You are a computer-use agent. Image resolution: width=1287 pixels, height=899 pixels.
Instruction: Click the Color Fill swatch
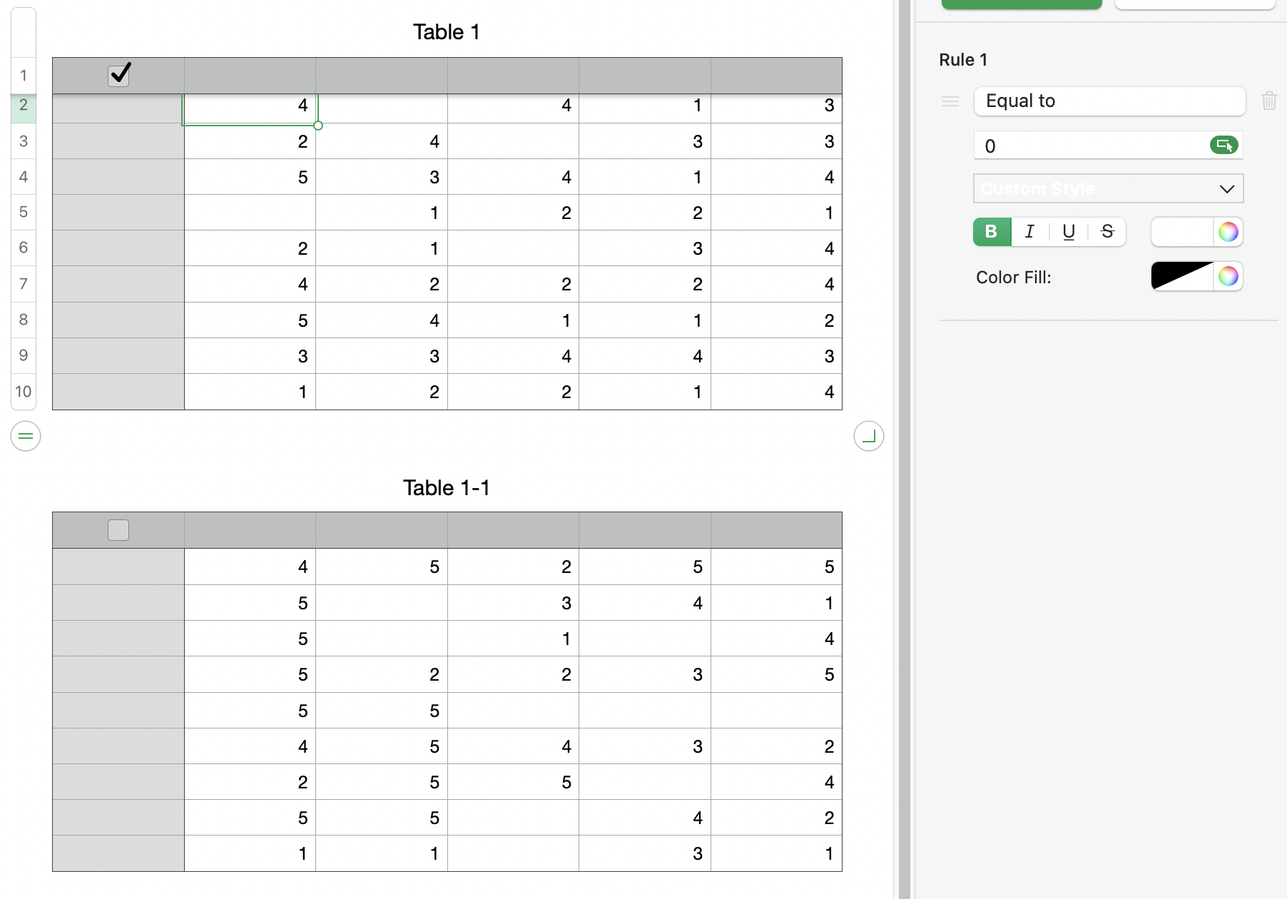(1182, 276)
